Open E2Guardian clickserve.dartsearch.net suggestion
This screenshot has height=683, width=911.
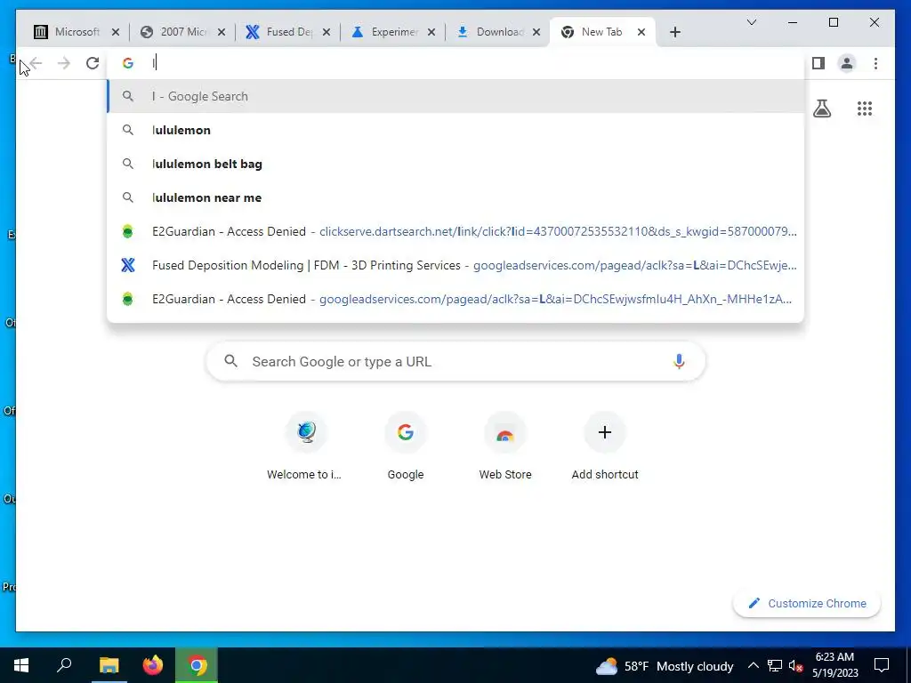point(455,231)
